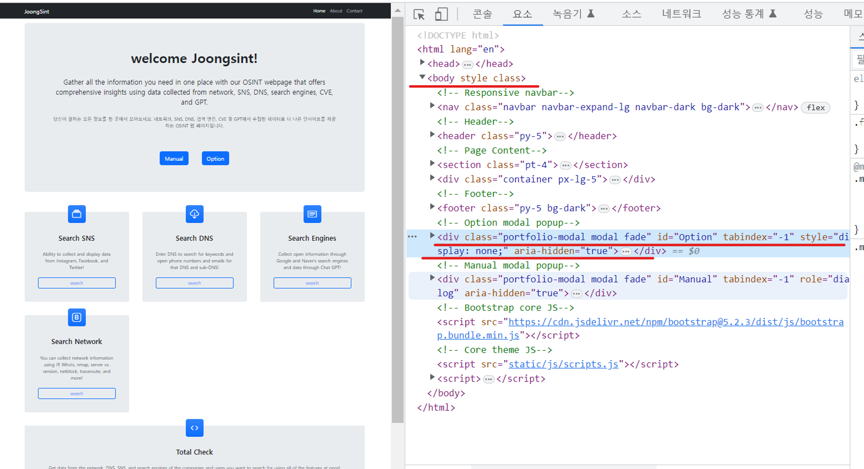Image resolution: width=864 pixels, height=469 pixels.
Task: Click the Search Network B icon
Action: click(x=77, y=317)
